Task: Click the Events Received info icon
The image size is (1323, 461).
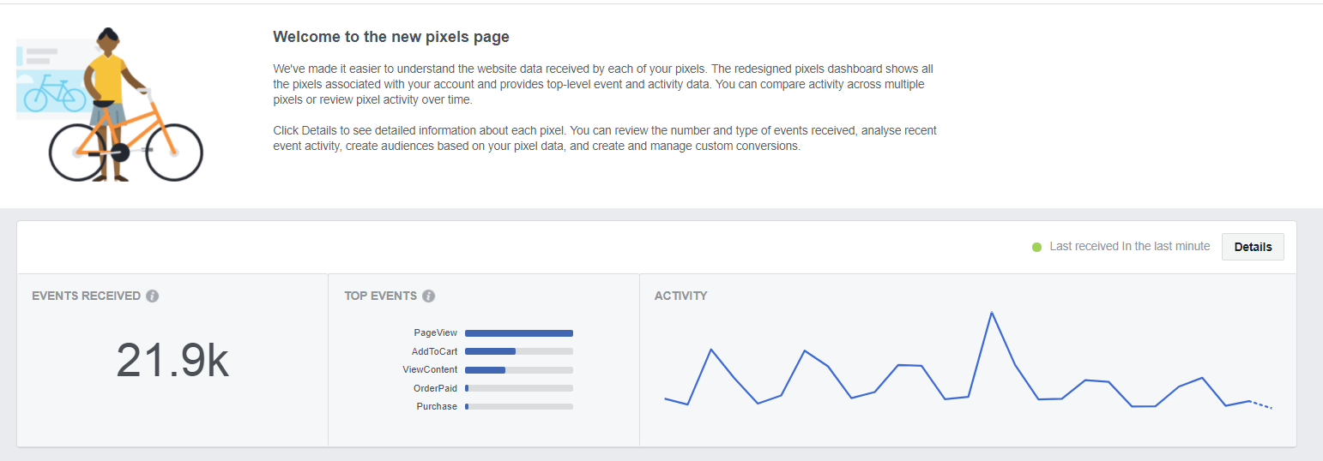Action: pos(153,296)
